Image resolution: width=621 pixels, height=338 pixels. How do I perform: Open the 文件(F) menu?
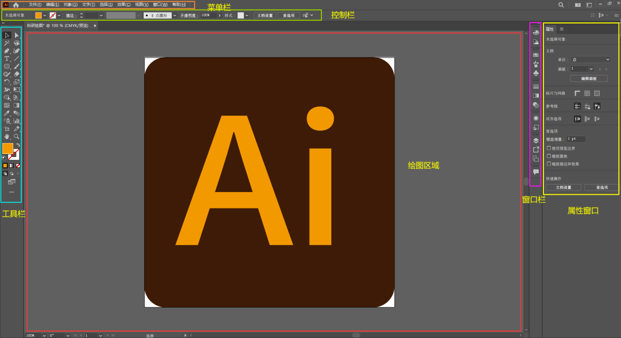point(35,5)
